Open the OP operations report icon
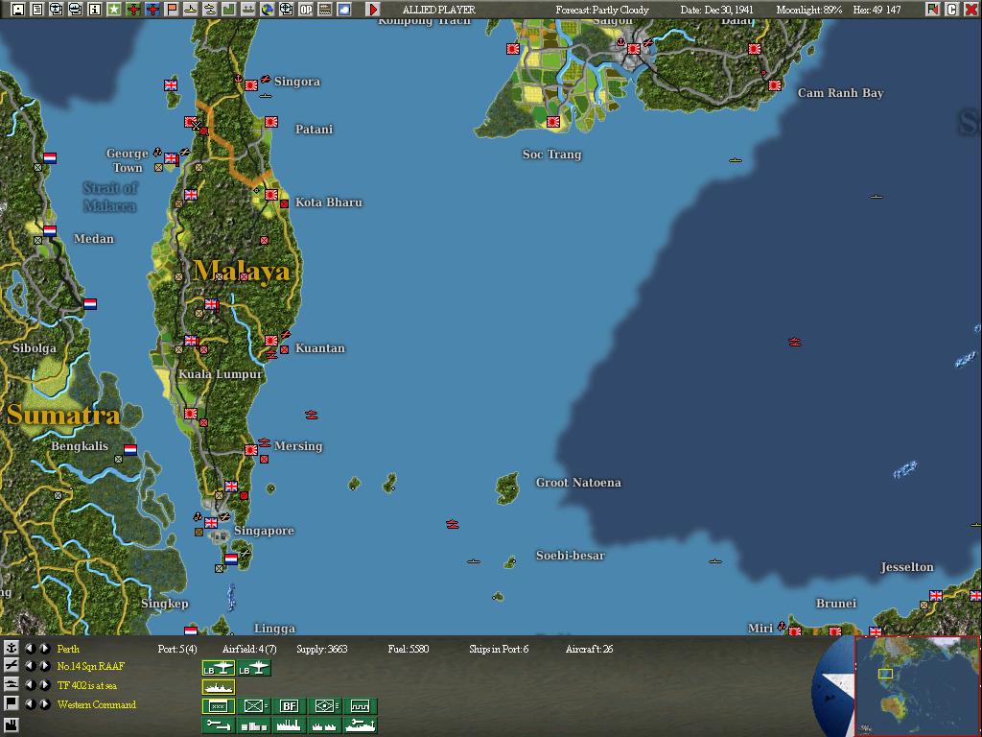Screen dimensions: 982x737 pos(306,10)
